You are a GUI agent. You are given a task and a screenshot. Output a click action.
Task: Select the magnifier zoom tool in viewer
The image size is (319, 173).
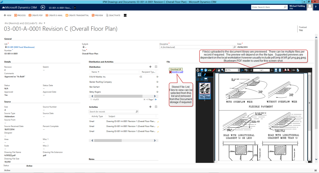tap(223, 70)
